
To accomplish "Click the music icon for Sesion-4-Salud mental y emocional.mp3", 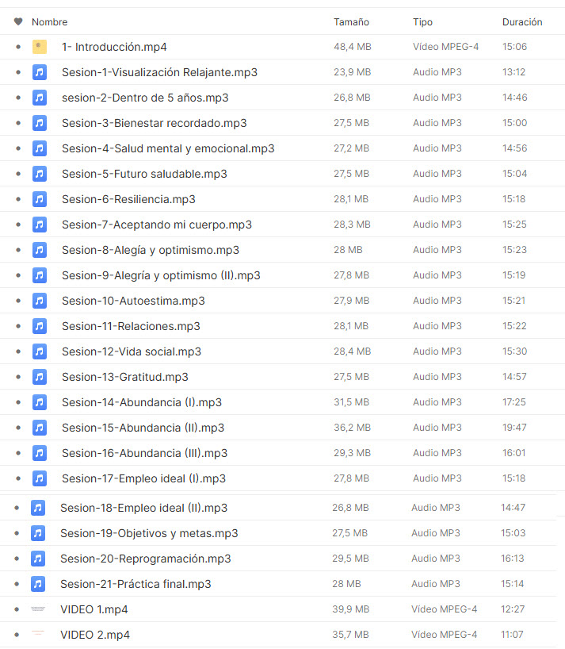I will point(40,148).
